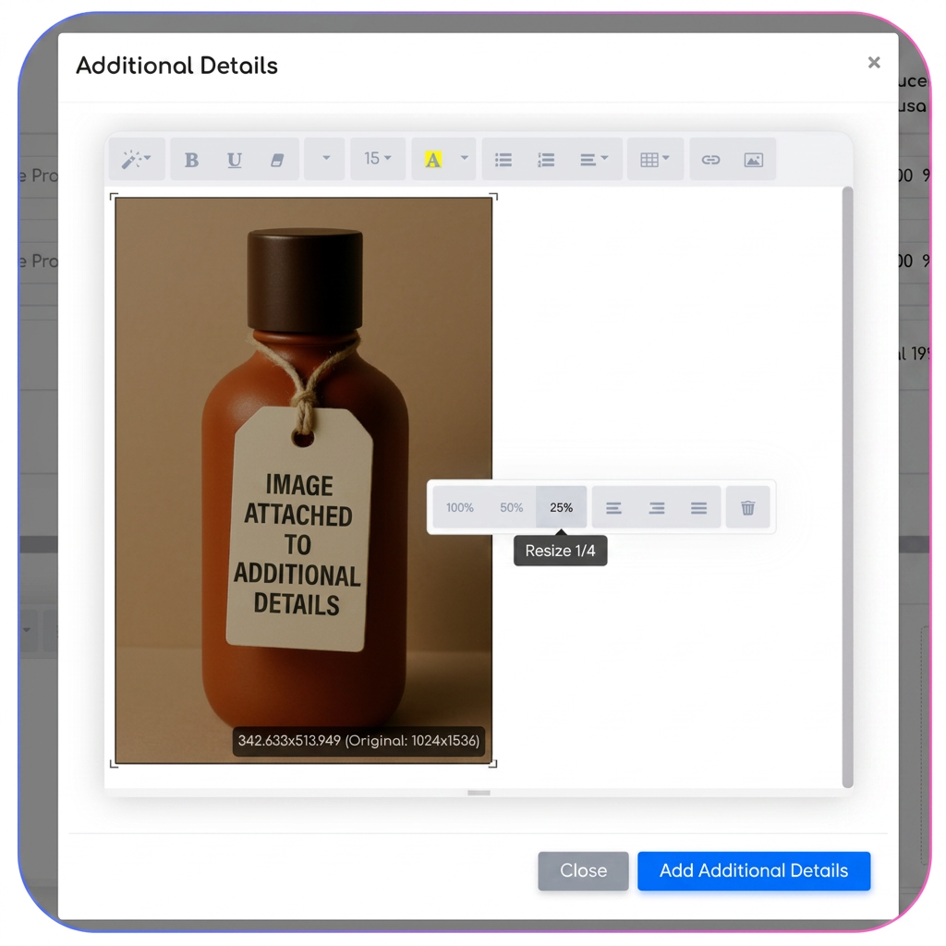The image size is (946, 946).
Task: Click Add Additional Details button
Action: click(754, 870)
